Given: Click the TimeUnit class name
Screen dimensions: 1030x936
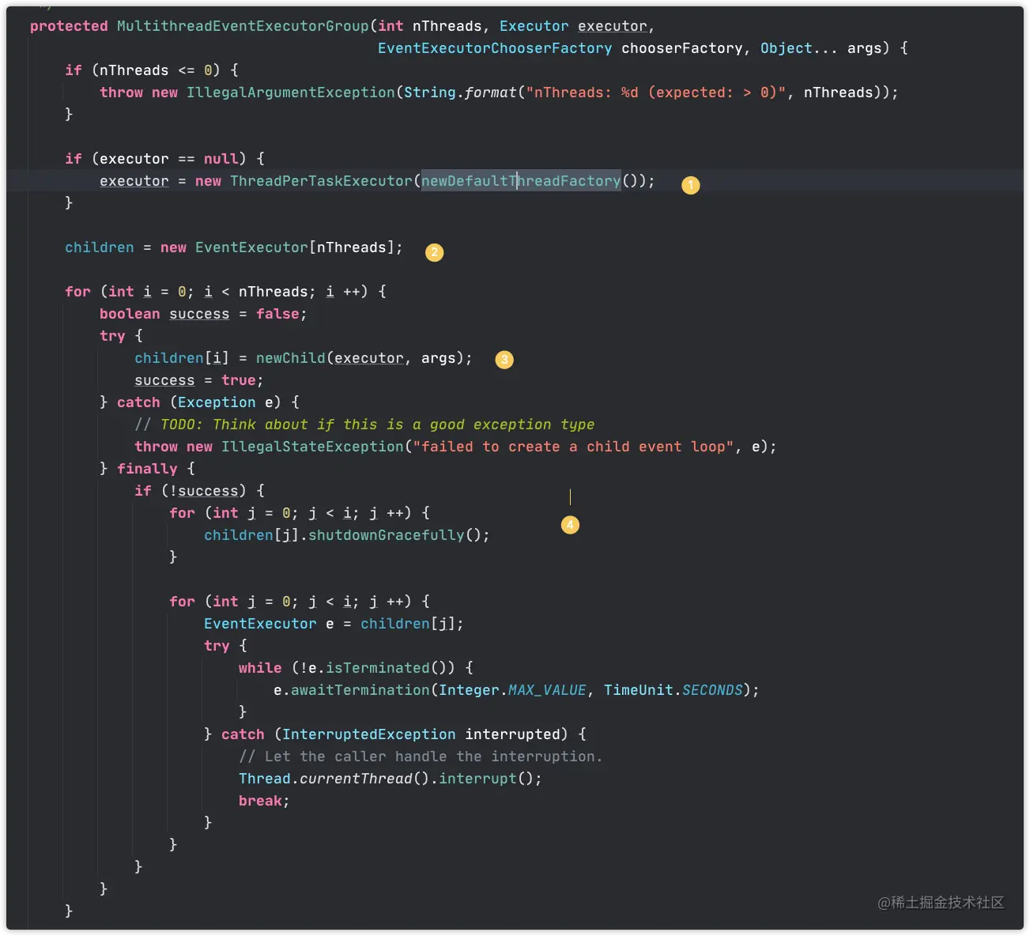Looking at the screenshot, I should point(639,690).
